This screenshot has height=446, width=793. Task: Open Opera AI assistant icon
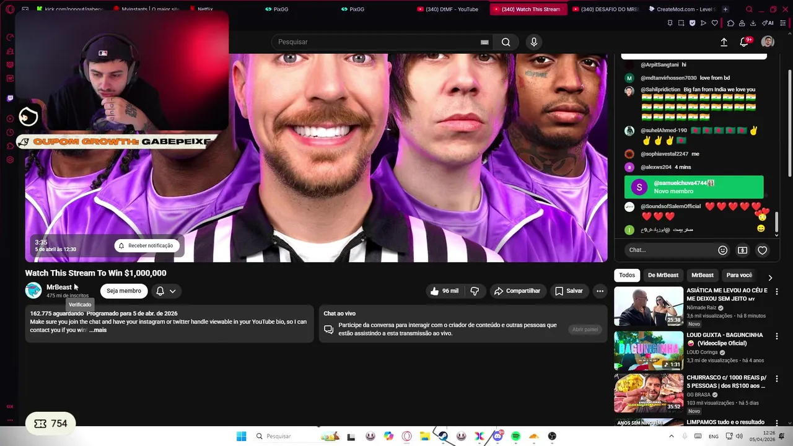pyautogui.click(x=767, y=23)
